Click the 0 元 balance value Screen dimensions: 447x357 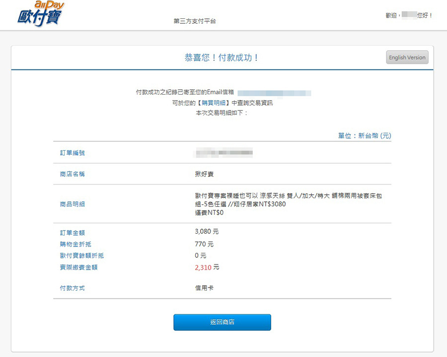point(201,255)
